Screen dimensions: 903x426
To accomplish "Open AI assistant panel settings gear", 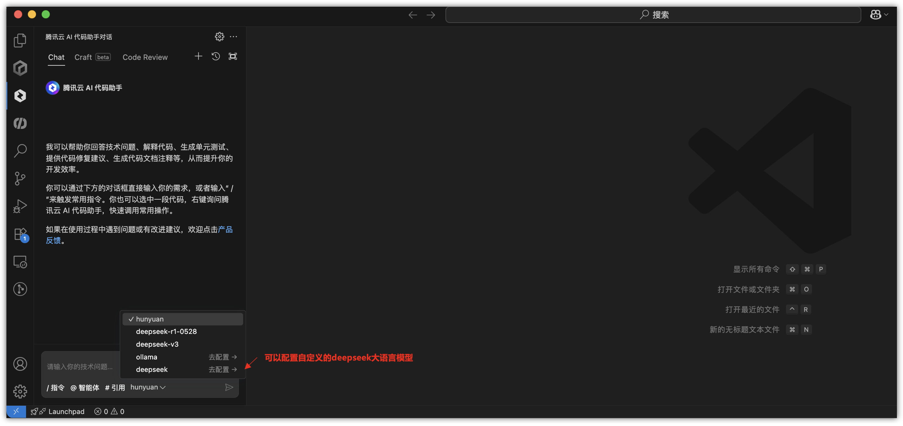I will pyautogui.click(x=219, y=36).
